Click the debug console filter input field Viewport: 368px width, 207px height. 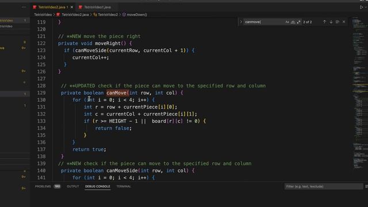coord(324,186)
